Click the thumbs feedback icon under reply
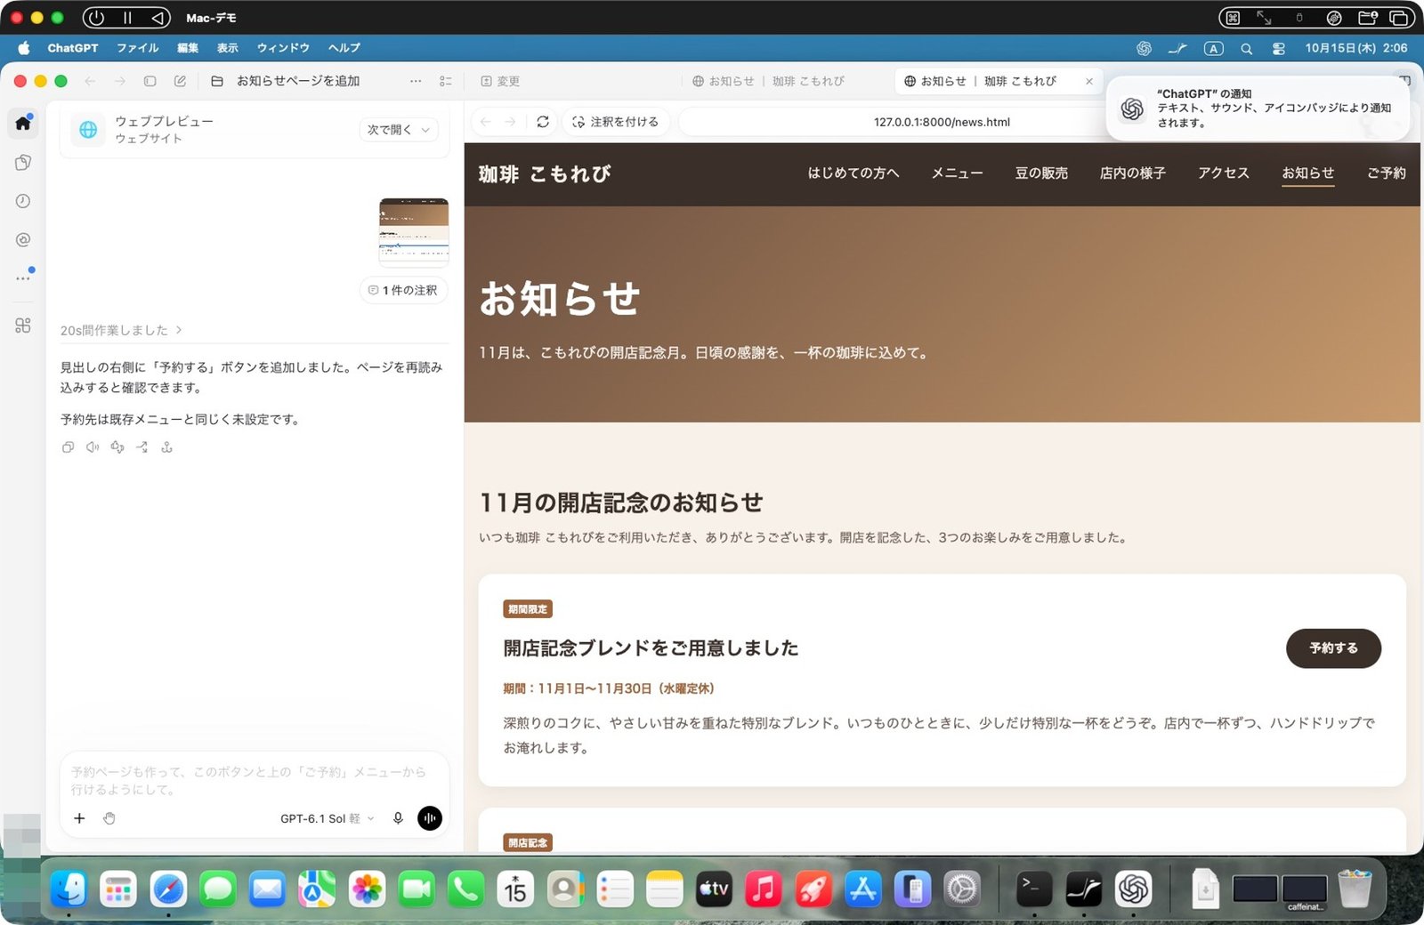This screenshot has width=1424, height=925. [x=117, y=447]
